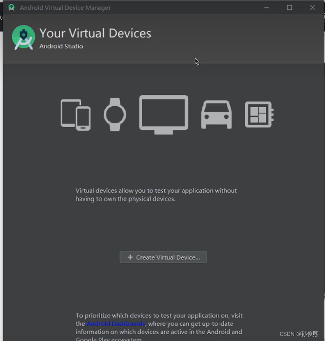Click the Wear OS watch icon
Viewport: 325px width, 341px height.
[115, 114]
